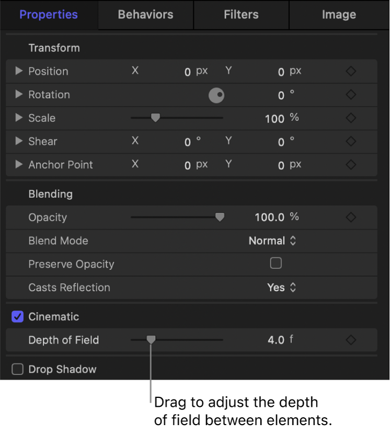Expand the Position disclosure triangle
Viewport: 390px width, 434px height.
18,71
